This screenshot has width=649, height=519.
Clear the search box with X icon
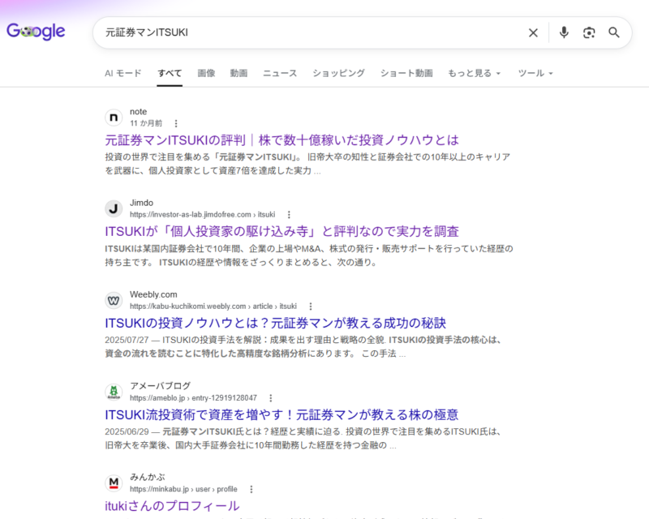click(533, 32)
